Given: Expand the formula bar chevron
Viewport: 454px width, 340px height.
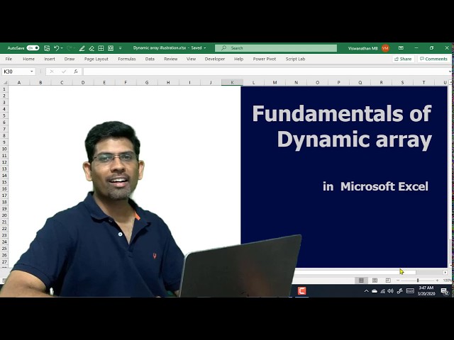Looking at the screenshot, I should (450, 72).
